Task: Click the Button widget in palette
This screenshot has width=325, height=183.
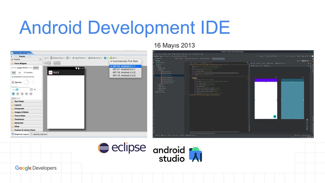Action: pos(36,68)
